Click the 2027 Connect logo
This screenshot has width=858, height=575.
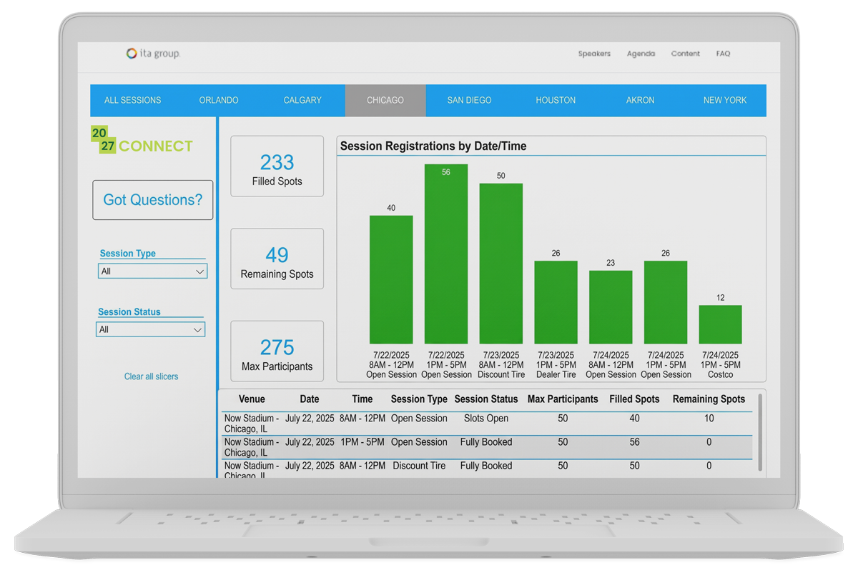(x=142, y=140)
